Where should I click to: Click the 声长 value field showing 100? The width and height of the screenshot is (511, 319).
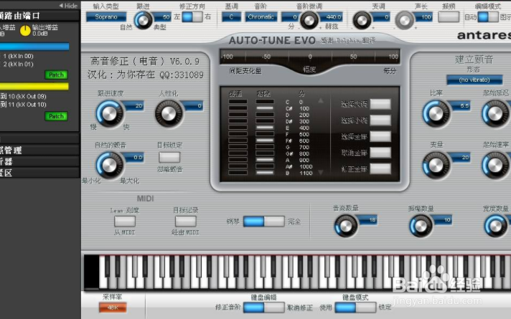(423, 17)
